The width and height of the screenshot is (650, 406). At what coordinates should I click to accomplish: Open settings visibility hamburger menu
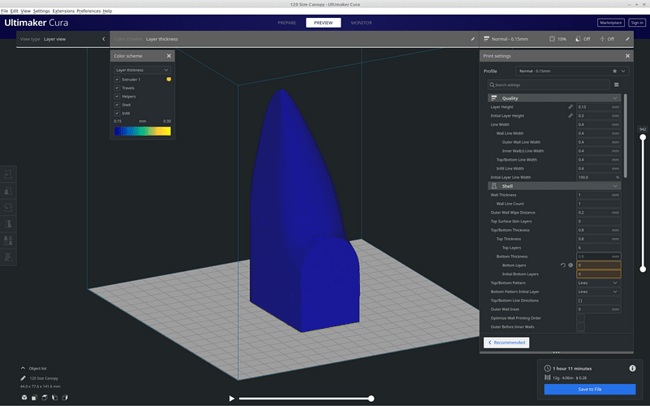(617, 85)
